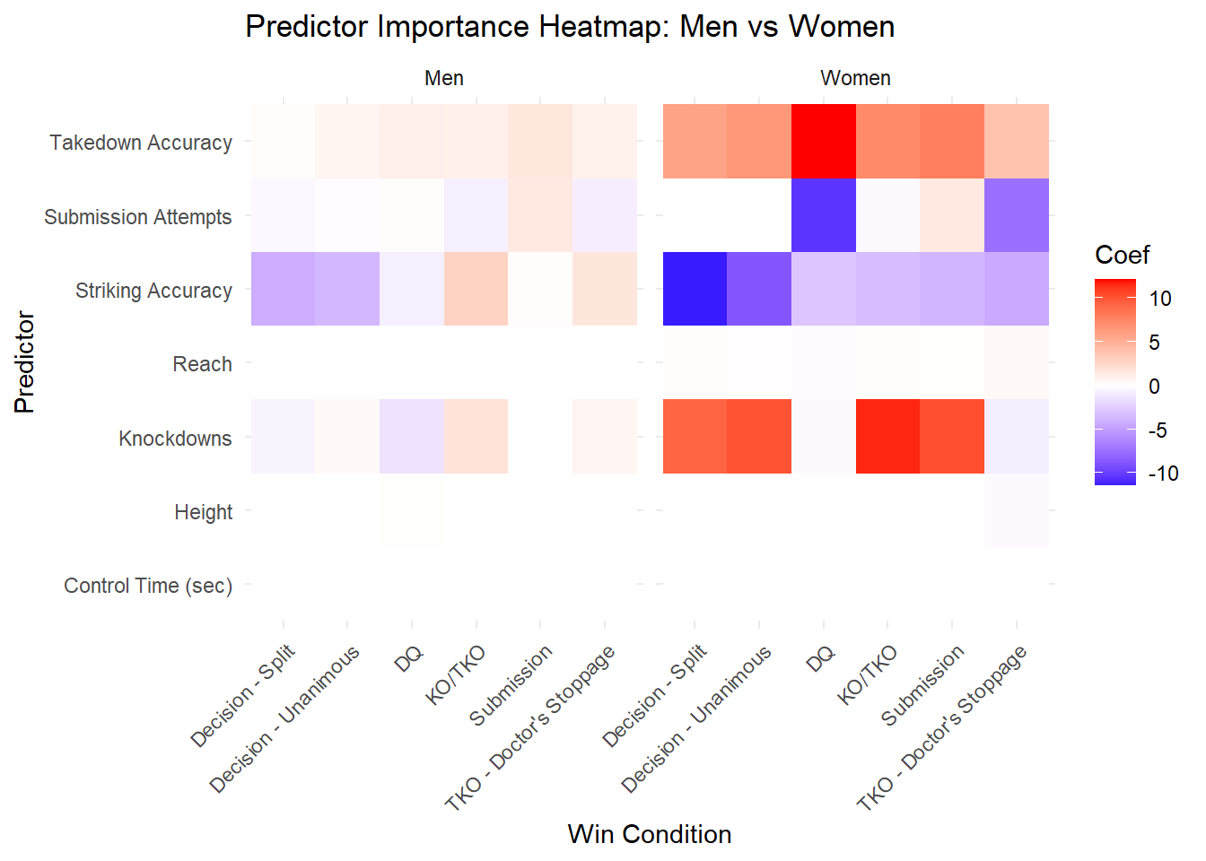Viewport: 1206px width, 861px height.
Task: Click the Coef legend title
Action: tap(1122, 256)
